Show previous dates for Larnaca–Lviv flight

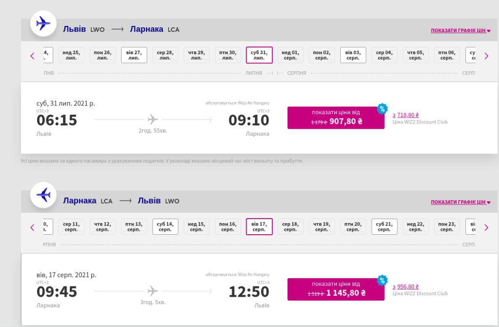pyautogui.click(x=33, y=227)
